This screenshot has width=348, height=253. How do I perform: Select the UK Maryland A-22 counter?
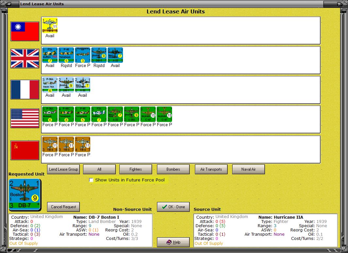(115, 55)
